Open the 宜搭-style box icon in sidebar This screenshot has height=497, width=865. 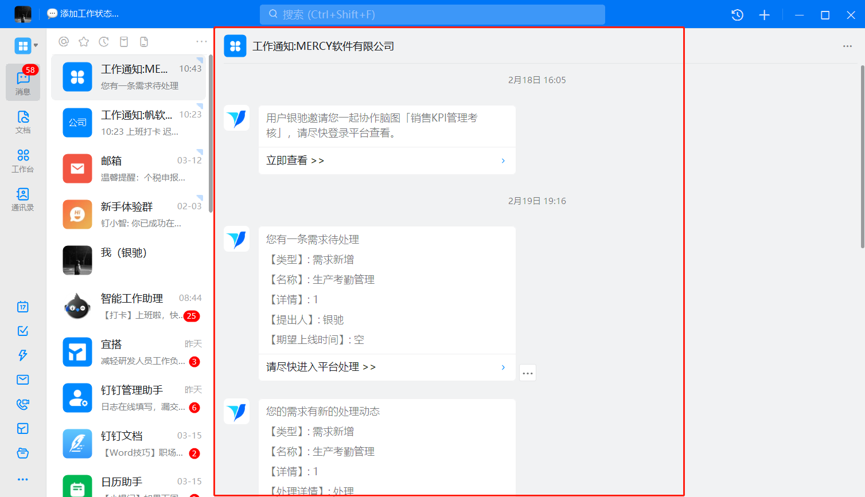(23, 429)
